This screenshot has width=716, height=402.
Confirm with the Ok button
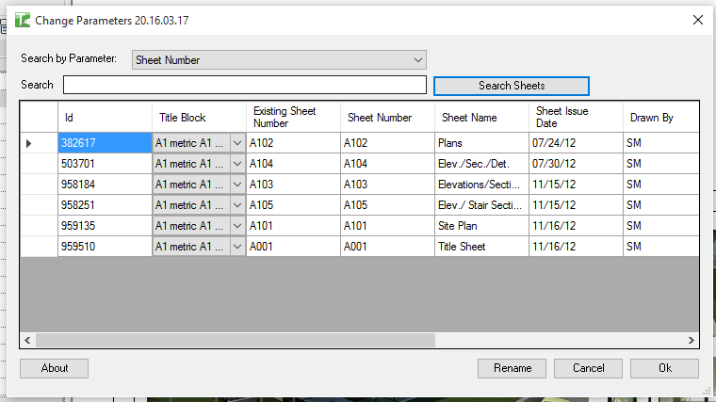point(664,368)
